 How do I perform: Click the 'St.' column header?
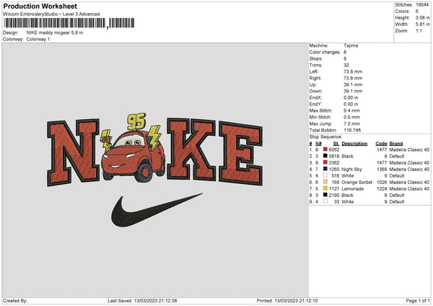click(x=336, y=144)
